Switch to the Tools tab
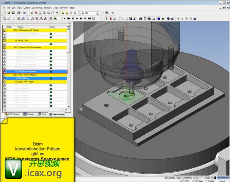Image resolution: width=230 pixels, height=182 pixels. click(x=42, y=114)
